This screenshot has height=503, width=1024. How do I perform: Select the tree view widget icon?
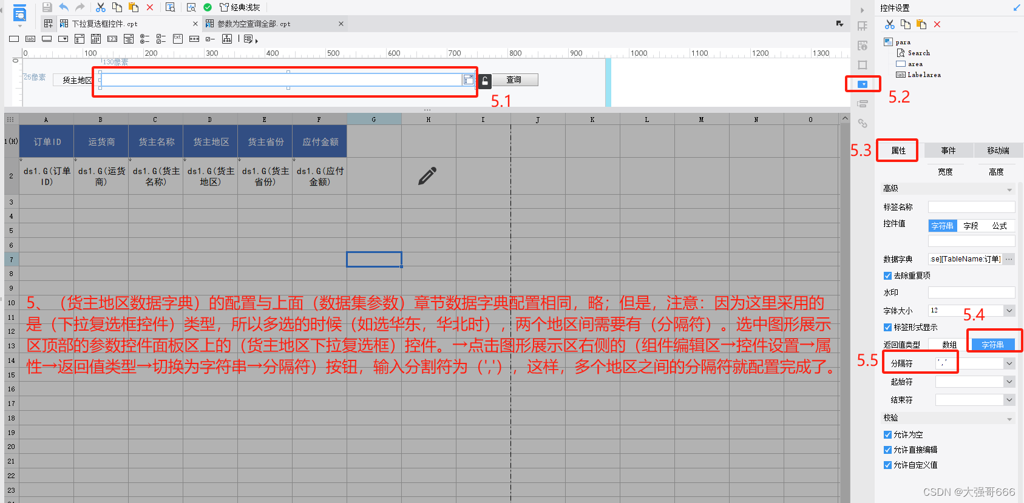pos(227,39)
